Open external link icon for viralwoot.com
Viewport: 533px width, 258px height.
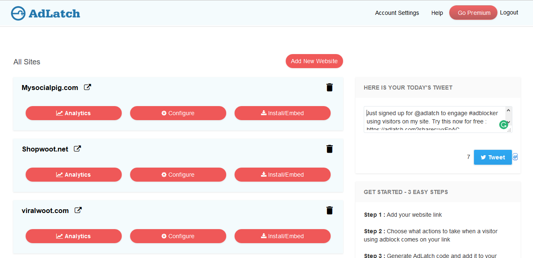[78, 210]
